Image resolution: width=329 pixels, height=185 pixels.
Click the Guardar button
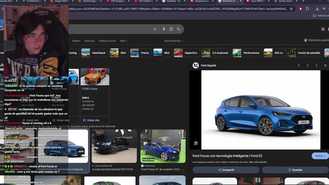click(295, 170)
